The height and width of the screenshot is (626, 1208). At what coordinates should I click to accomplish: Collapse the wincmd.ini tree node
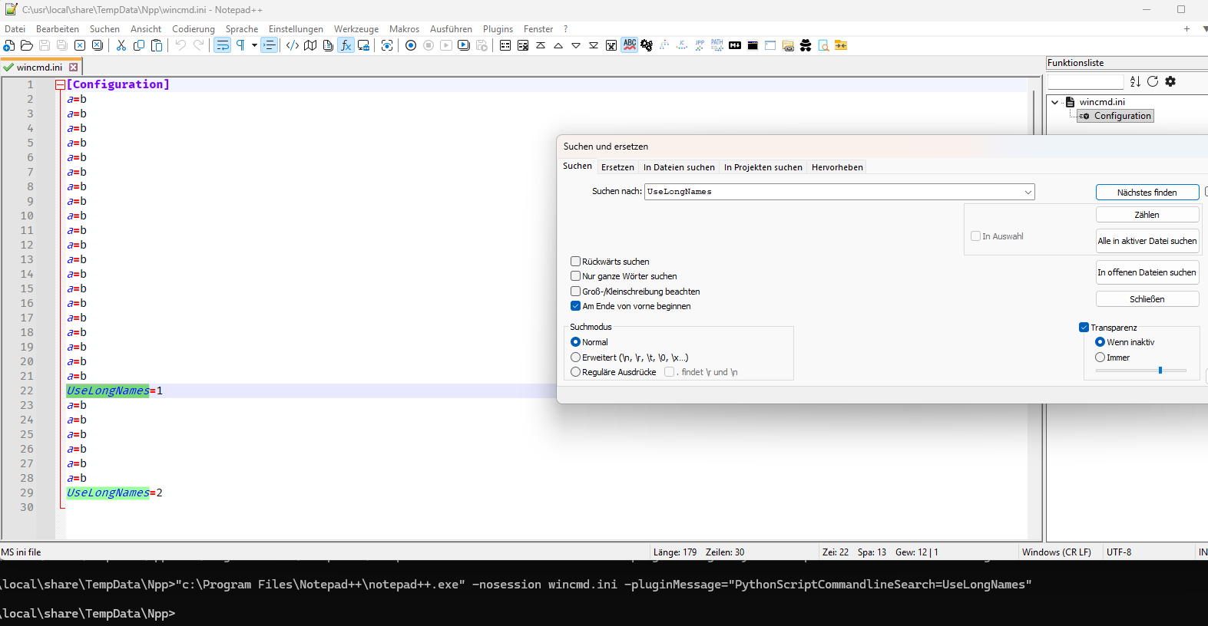tap(1055, 102)
